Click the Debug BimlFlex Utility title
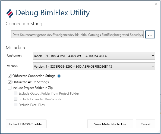Viewport: 161px width, 134px height. coord(53,13)
